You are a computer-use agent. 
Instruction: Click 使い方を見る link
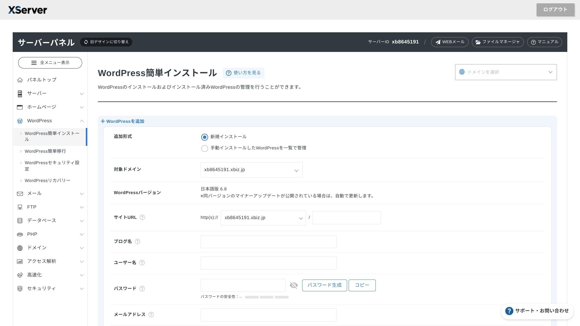[x=243, y=73]
